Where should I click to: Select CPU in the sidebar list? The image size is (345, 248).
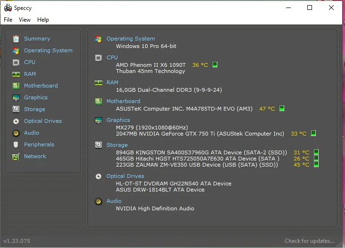click(30, 62)
